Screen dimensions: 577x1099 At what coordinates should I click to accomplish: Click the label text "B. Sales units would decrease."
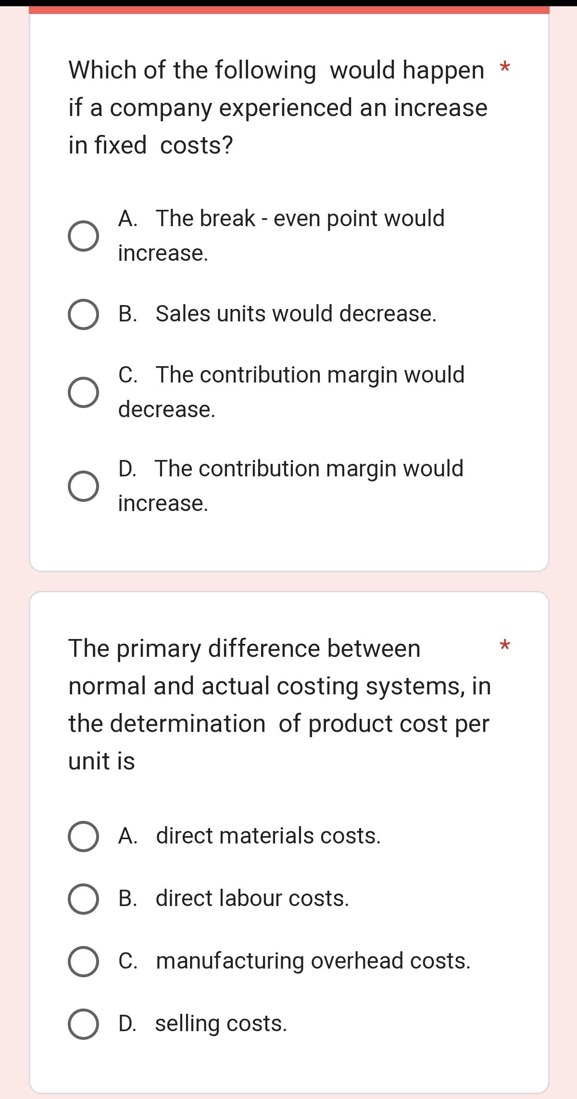(277, 314)
